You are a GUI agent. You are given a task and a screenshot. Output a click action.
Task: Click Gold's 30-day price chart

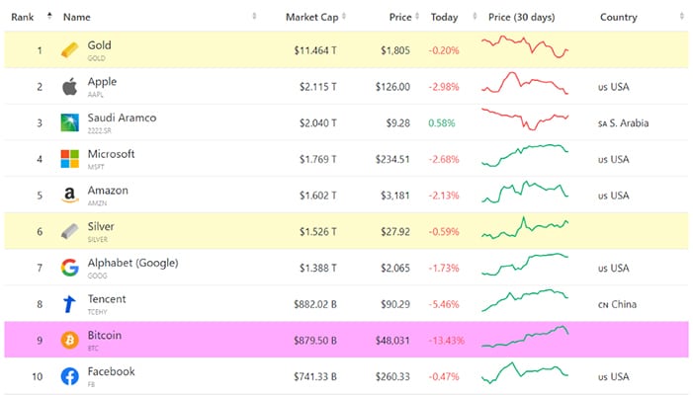click(x=525, y=46)
